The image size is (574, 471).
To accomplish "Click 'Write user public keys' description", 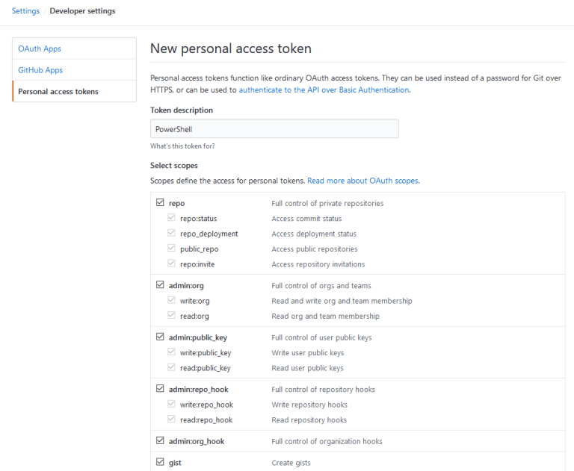I will coord(308,353).
